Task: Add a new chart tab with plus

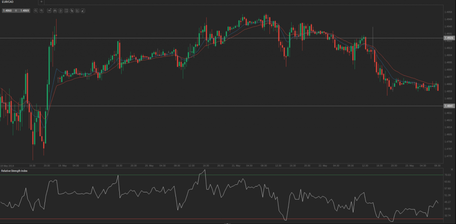Action: (42, 2)
